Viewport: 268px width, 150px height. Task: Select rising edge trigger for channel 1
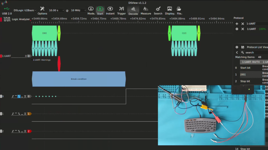(x=13, y=114)
